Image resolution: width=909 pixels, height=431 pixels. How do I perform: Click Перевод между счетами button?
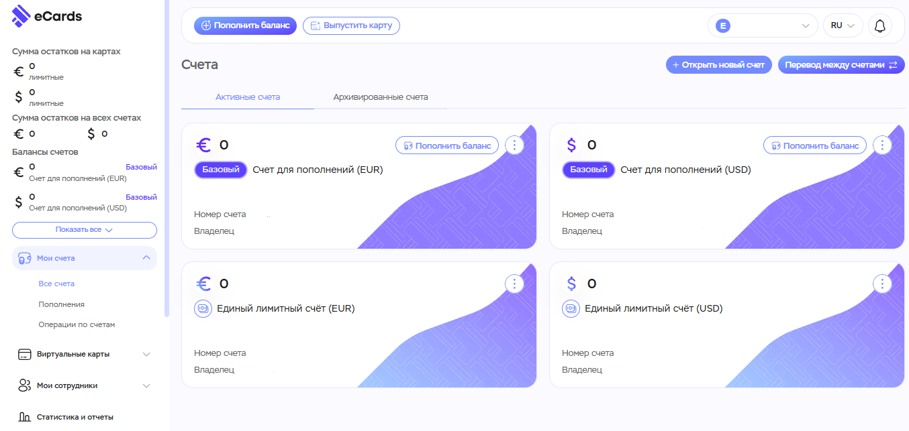[x=841, y=65]
